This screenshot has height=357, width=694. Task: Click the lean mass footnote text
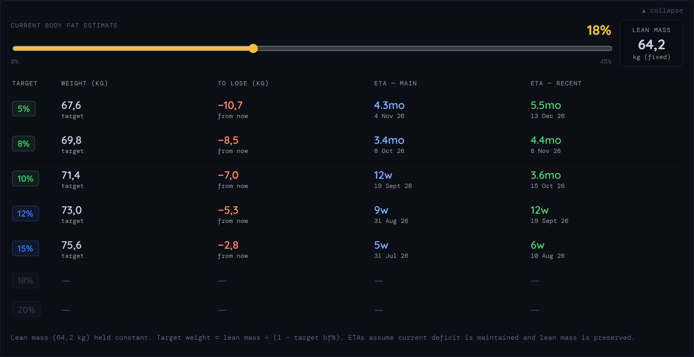click(323, 338)
